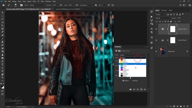Select the Absolute radio option
192x108 pixels.
tap(132, 81)
